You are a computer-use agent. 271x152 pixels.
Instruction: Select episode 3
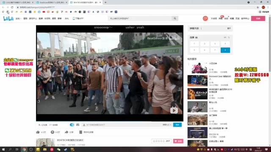(x=215, y=44)
